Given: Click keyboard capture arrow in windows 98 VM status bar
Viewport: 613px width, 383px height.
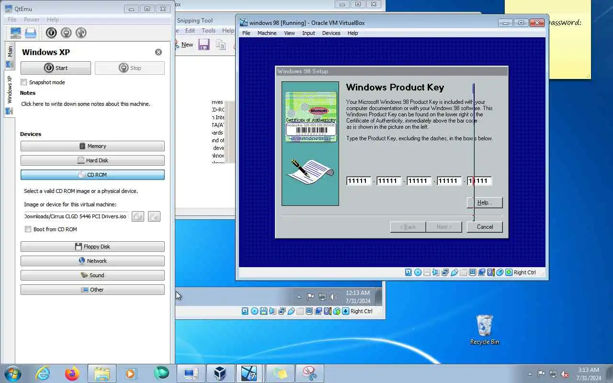Looking at the screenshot, I should coord(509,272).
